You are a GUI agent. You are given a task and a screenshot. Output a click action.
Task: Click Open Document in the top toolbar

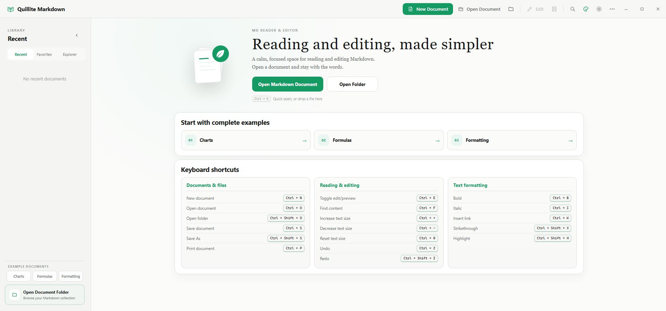(479, 9)
